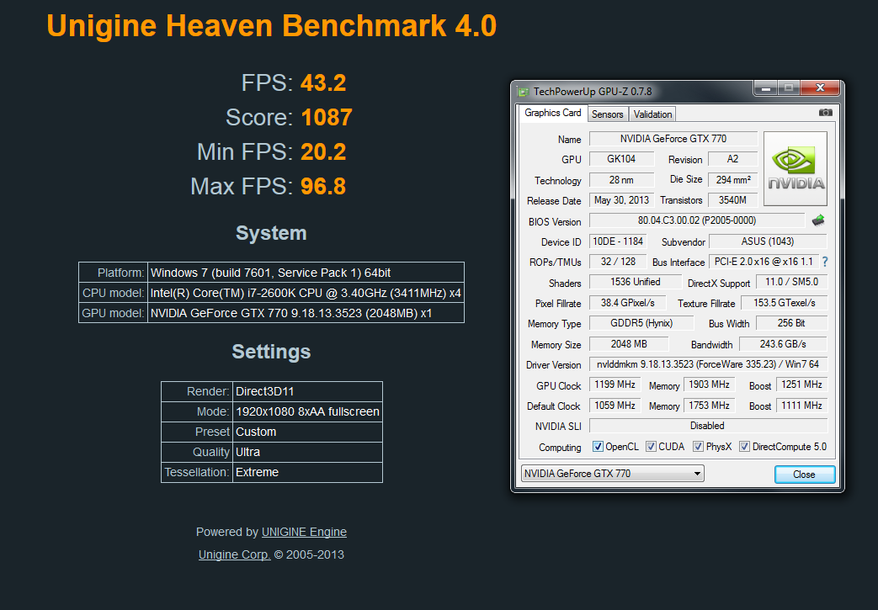Toggle the DirectCompute 5.0 checkbox
878x610 pixels.
(745, 447)
